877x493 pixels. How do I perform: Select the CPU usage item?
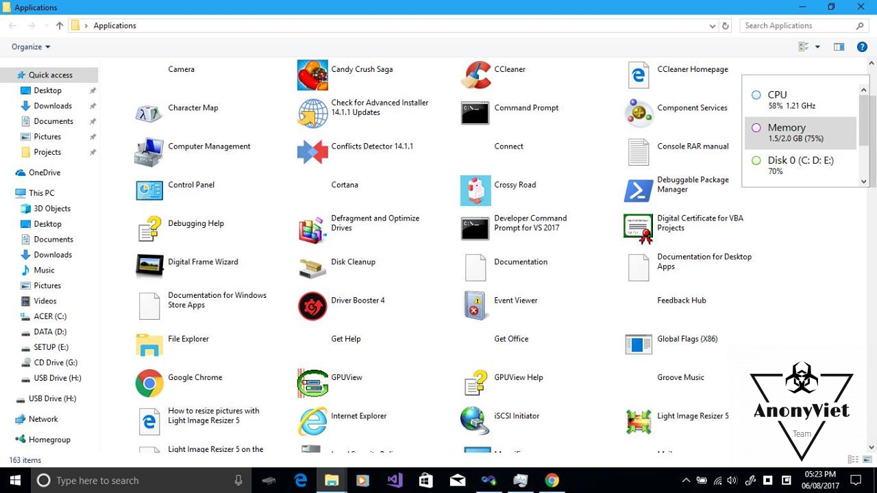click(x=800, y=100)
